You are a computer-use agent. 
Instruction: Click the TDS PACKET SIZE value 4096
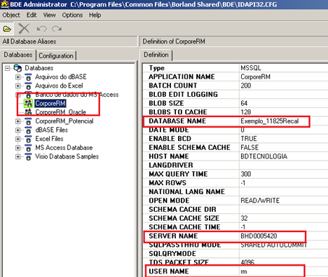point(247,262)
